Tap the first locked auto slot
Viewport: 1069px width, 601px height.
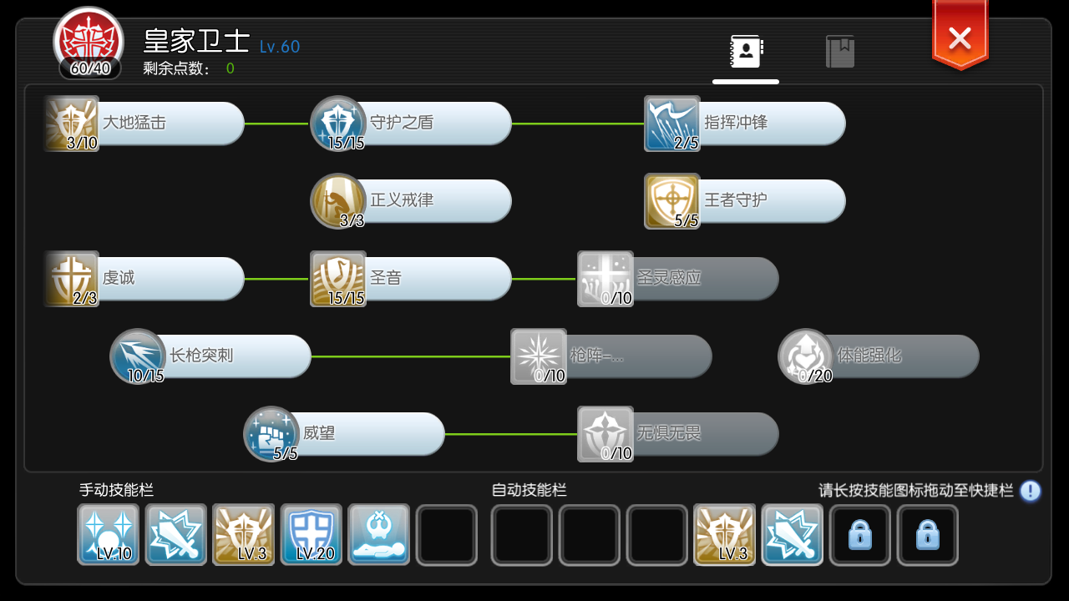(x=860, y=535)
